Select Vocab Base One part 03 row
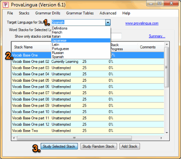The width and height of the screenshot is (181, 159). 88,68
